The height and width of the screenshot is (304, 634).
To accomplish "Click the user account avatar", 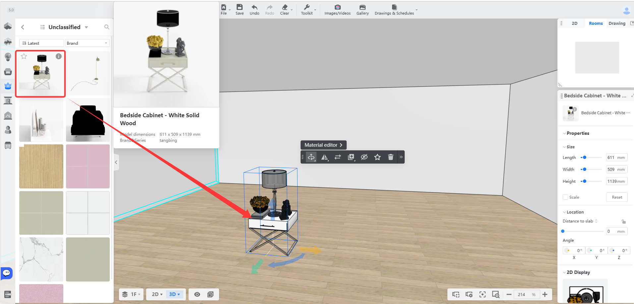I will [x=626, y=11].
